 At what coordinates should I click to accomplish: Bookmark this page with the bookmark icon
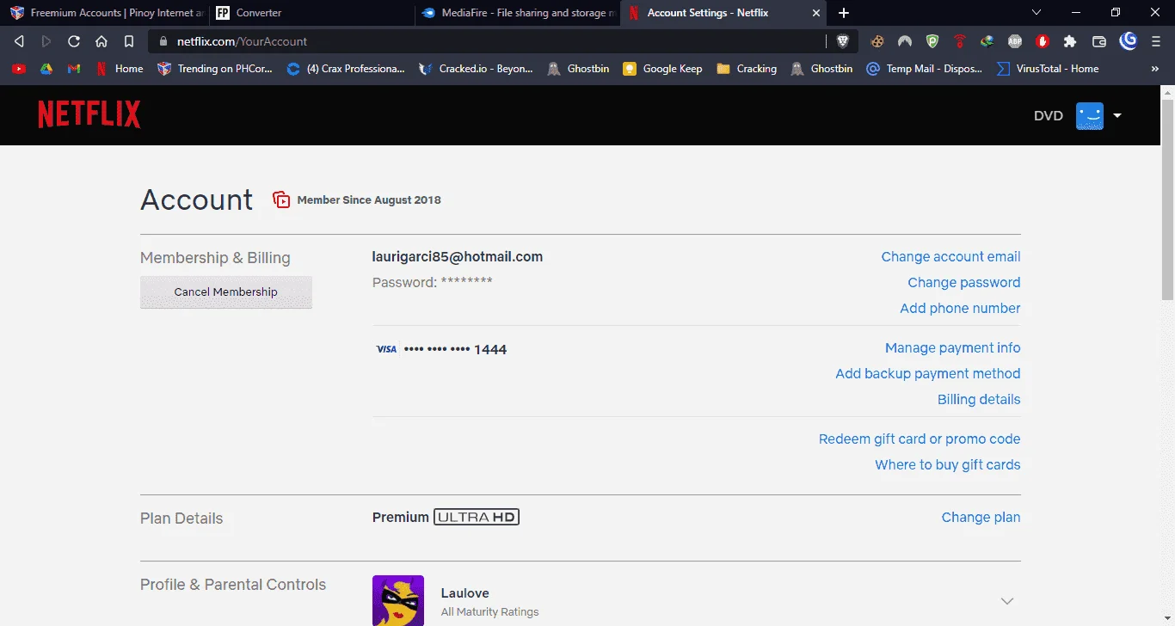click(129, 41)
